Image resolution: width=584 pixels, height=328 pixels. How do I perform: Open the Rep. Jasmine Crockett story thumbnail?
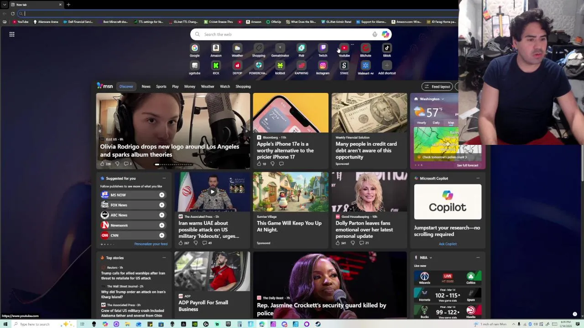(x=330, y=285)
